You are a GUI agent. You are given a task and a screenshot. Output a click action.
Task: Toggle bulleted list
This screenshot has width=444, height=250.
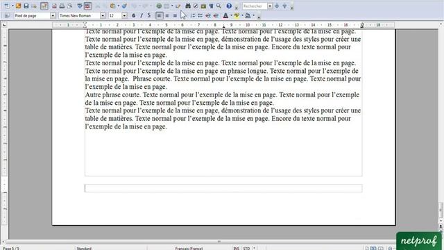pyautogui.click(x=200, y=15)
